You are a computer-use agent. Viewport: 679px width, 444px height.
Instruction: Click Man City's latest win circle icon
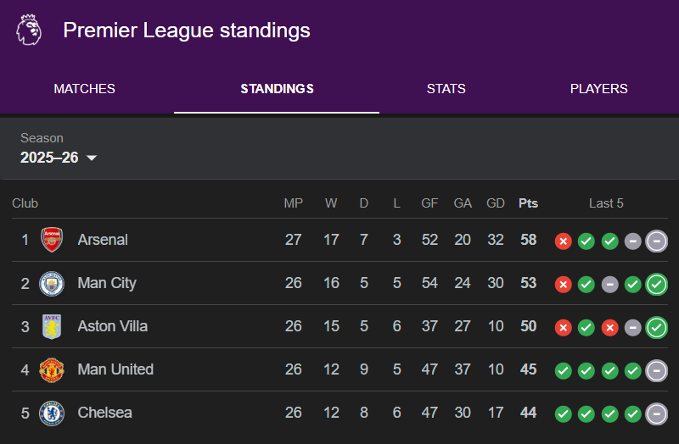[x=656, y=284]
